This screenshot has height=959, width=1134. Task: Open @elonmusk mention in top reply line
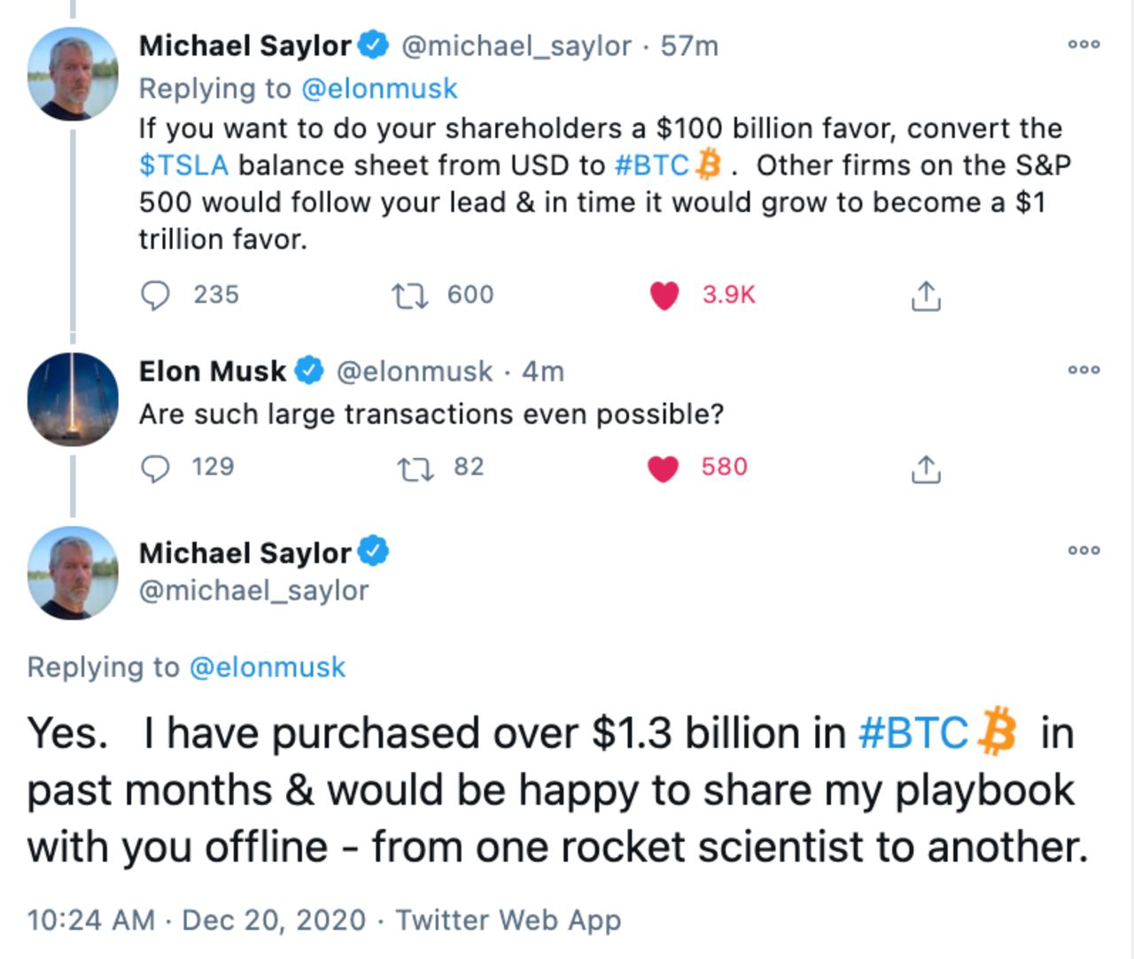pyautogui.click(x=379, y=89)
